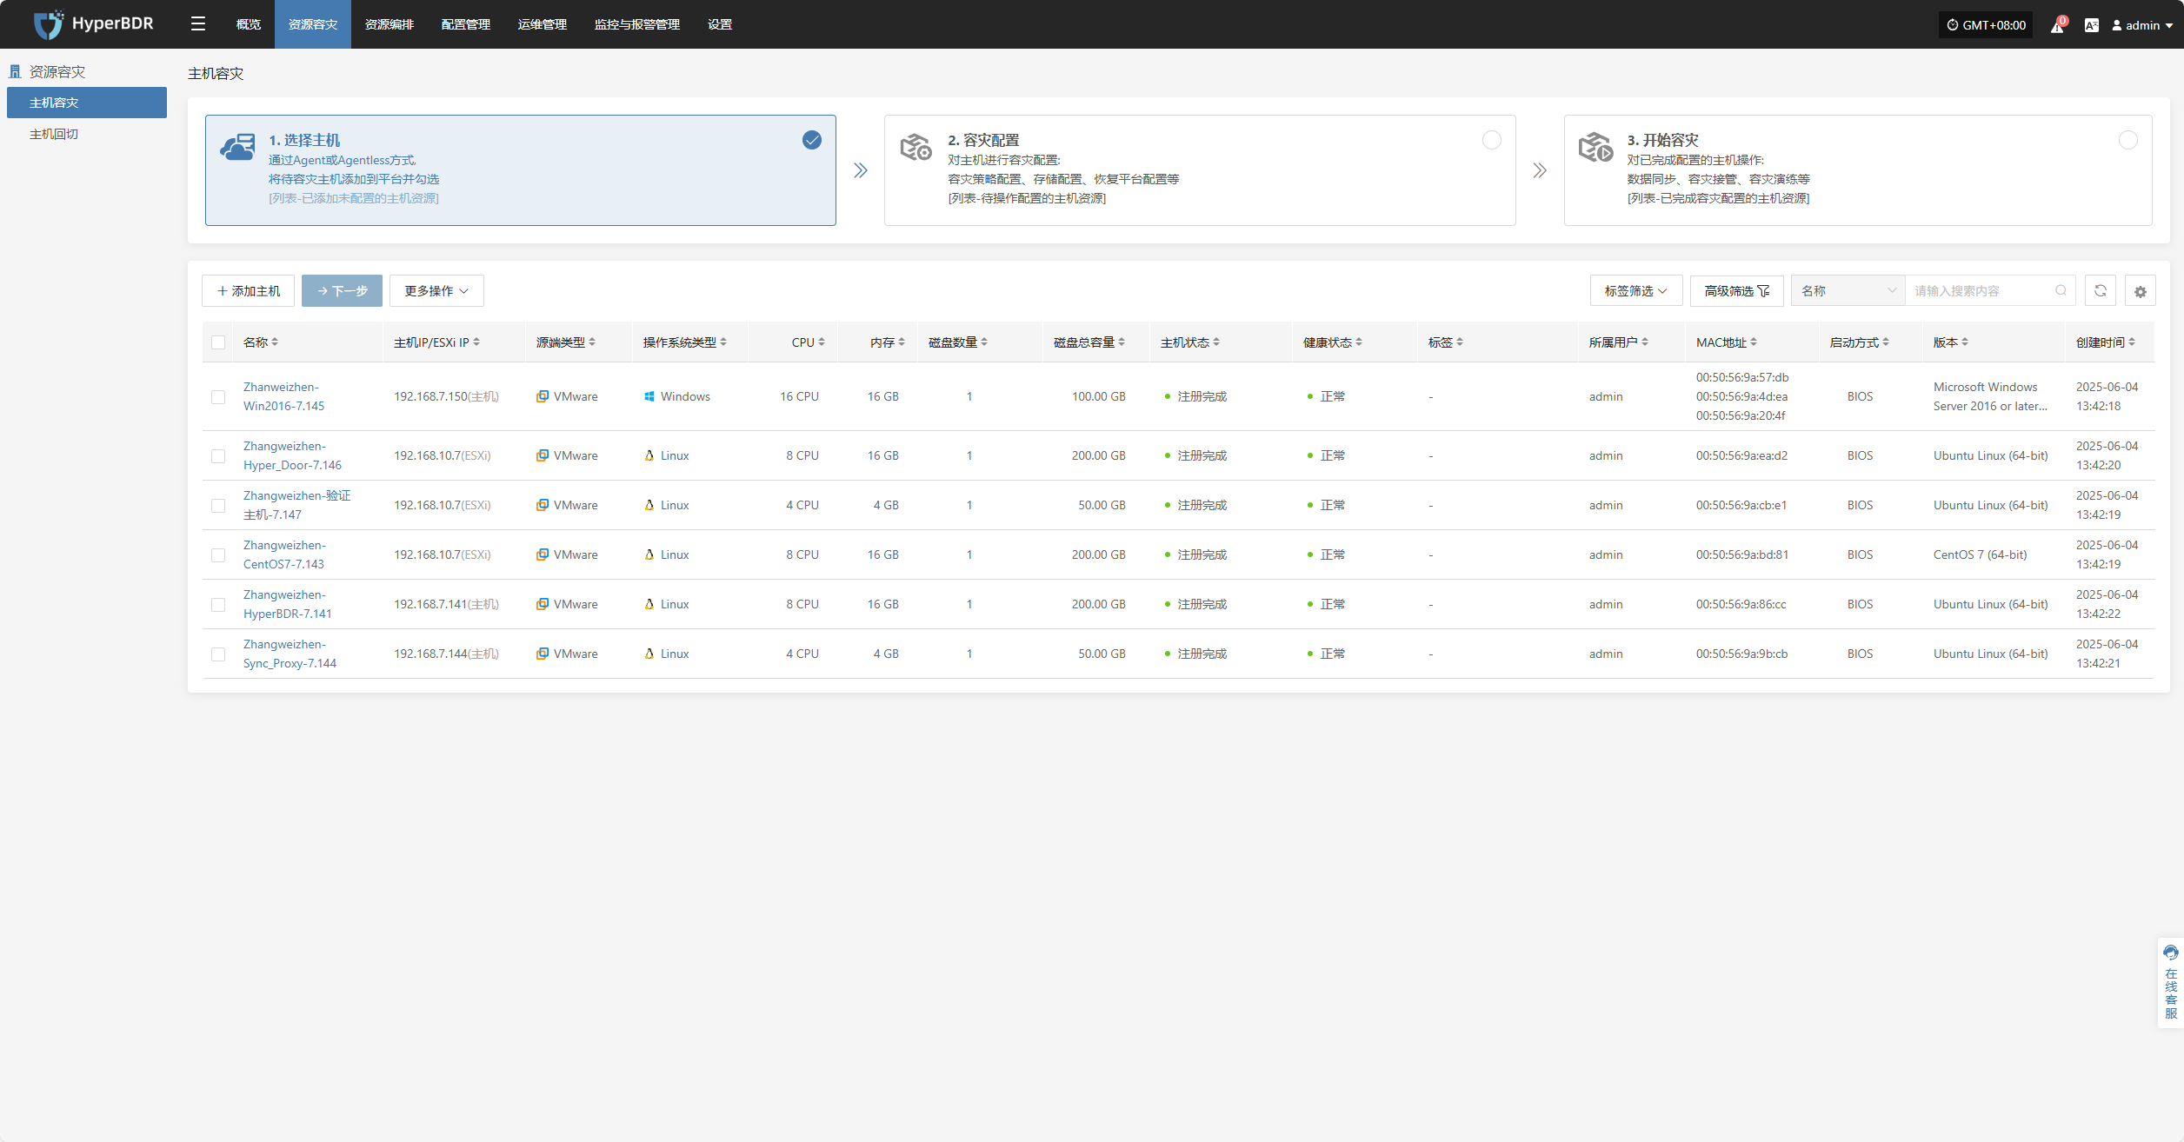Click Windows OS icon in first row
Viewport: 2184px width, 1142px height.
[x=649, y=396]
